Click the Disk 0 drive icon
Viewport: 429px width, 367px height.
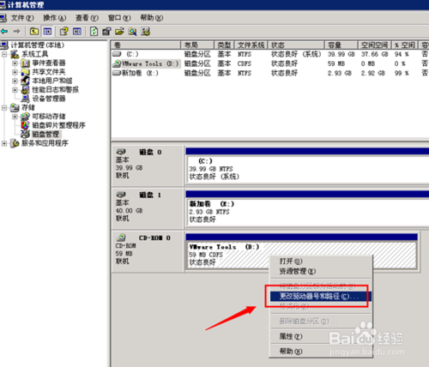pyautogui.click(x=121, y=152)
